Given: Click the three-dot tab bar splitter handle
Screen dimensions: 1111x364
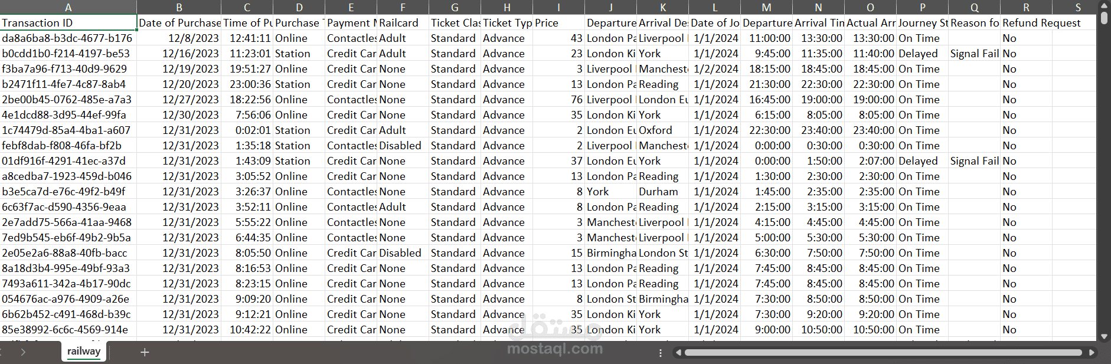Looking at the screenshot, I should coord(660,353).
